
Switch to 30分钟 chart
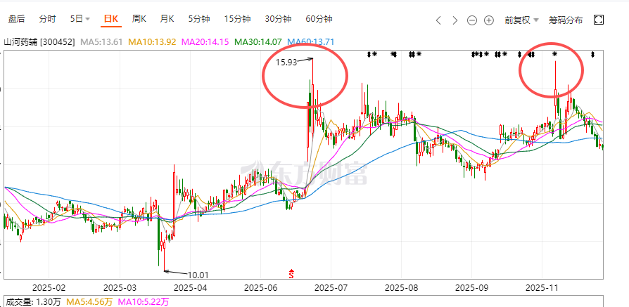[x=278, y=19]
